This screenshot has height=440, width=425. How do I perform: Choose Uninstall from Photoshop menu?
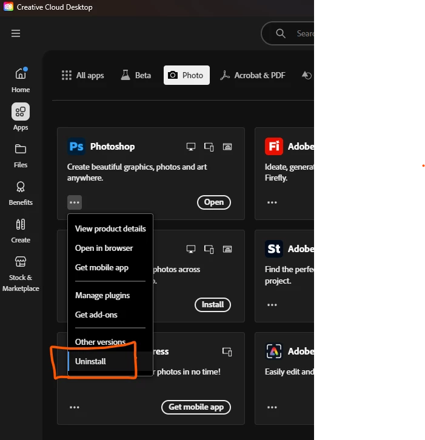click(110, 361)
